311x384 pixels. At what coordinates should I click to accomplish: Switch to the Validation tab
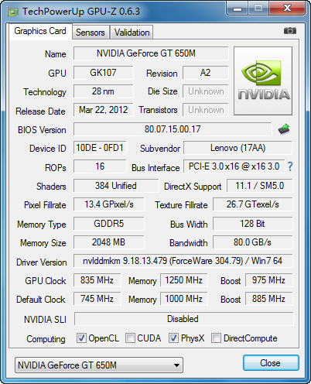click(x=132, y=33)
